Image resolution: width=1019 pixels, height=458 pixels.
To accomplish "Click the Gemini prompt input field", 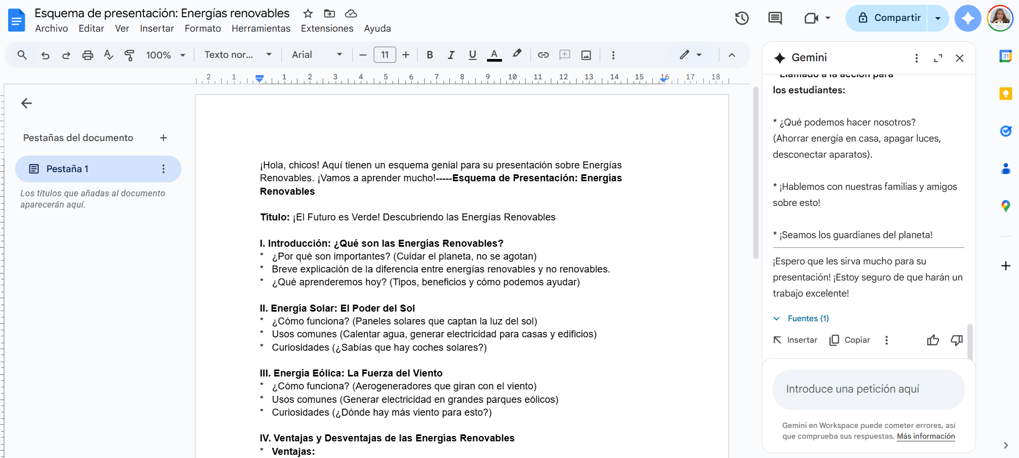I will coord(868,389).
